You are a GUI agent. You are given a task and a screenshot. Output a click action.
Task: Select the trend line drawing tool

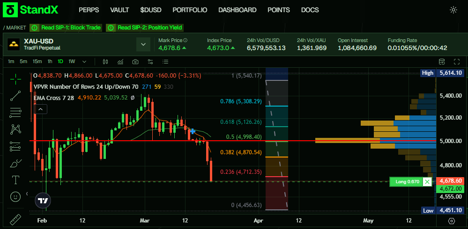point(15,96)
